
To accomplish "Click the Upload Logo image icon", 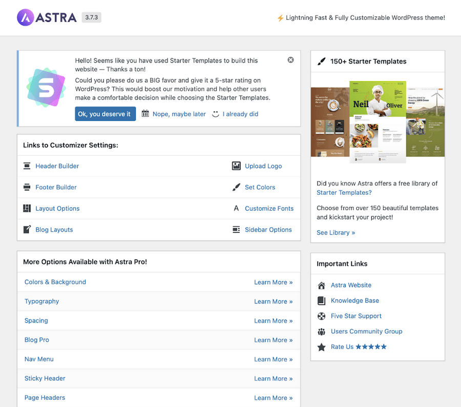I will pyautogui.click(x=236, y=166).
